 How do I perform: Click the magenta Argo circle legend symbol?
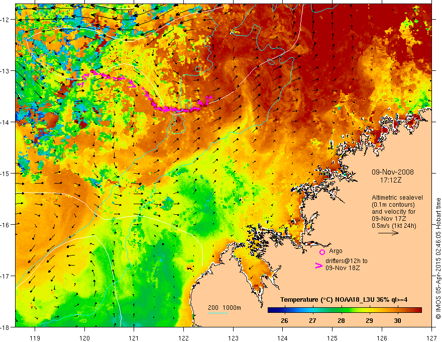point(322,252)
